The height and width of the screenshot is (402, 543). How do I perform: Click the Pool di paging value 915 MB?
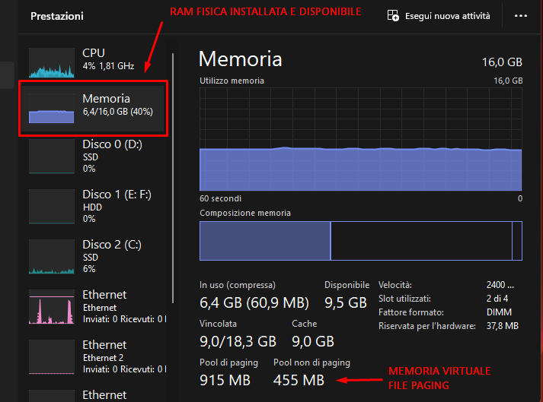point(225,380)
